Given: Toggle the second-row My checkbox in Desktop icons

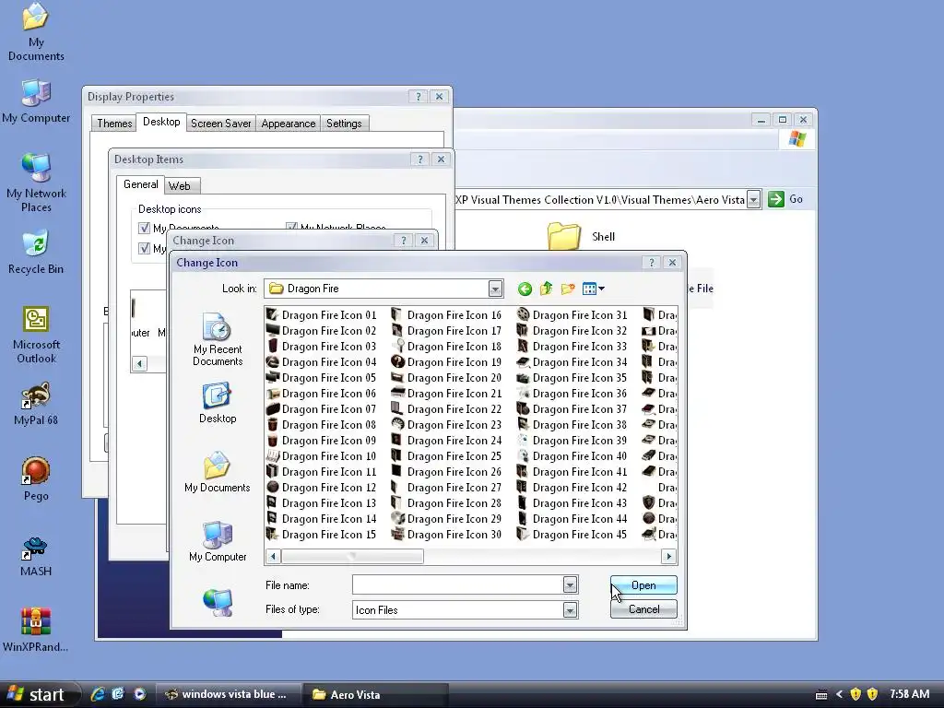Looking at the screenshot, I should (144, 248).
